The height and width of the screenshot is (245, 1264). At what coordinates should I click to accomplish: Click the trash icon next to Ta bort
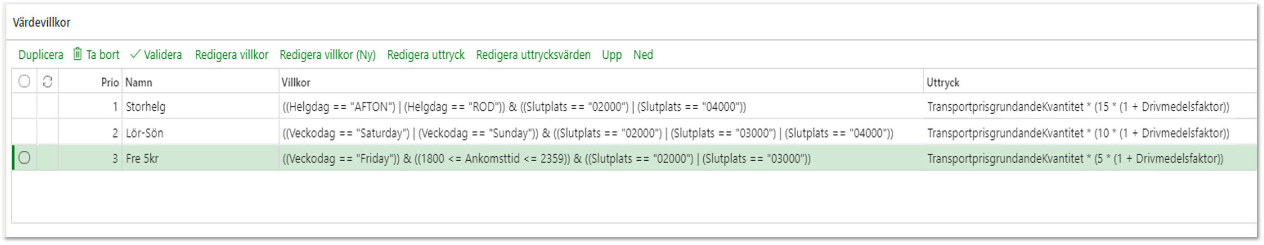coord(77,54)
